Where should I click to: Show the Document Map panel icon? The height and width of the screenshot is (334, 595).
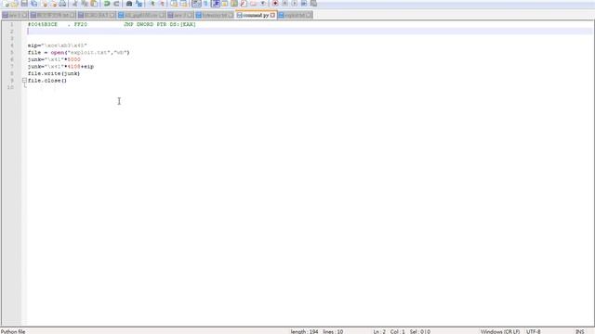pos(234,4)
